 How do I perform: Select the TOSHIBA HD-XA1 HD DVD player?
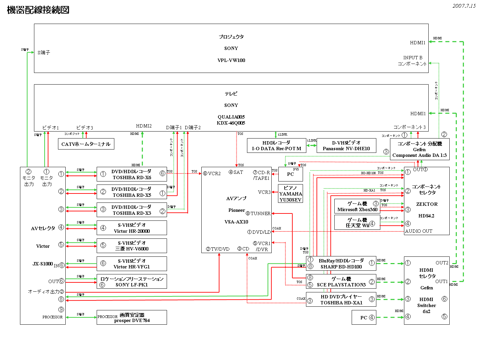pyautogui.click(x=341, y=299)
